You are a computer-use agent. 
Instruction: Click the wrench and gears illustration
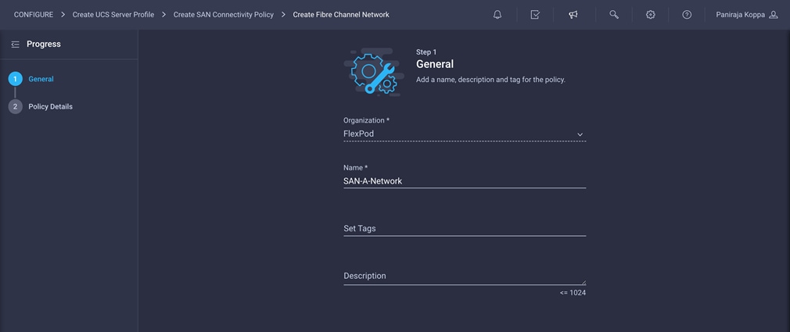(374, 71)
